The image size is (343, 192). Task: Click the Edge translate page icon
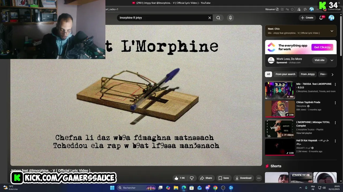point(287,9)
